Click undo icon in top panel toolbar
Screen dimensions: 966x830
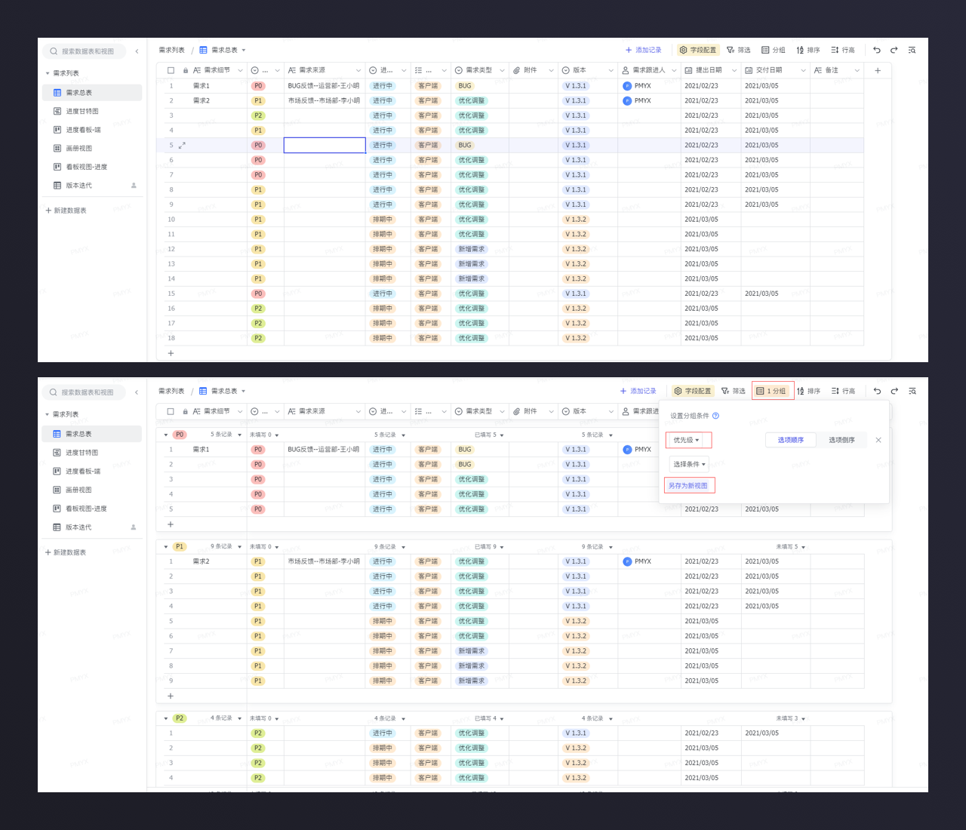point(876,50)
